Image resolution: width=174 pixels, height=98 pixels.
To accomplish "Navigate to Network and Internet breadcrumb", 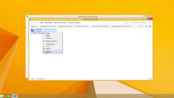I will pyautogui.click(x=60, y=23).
